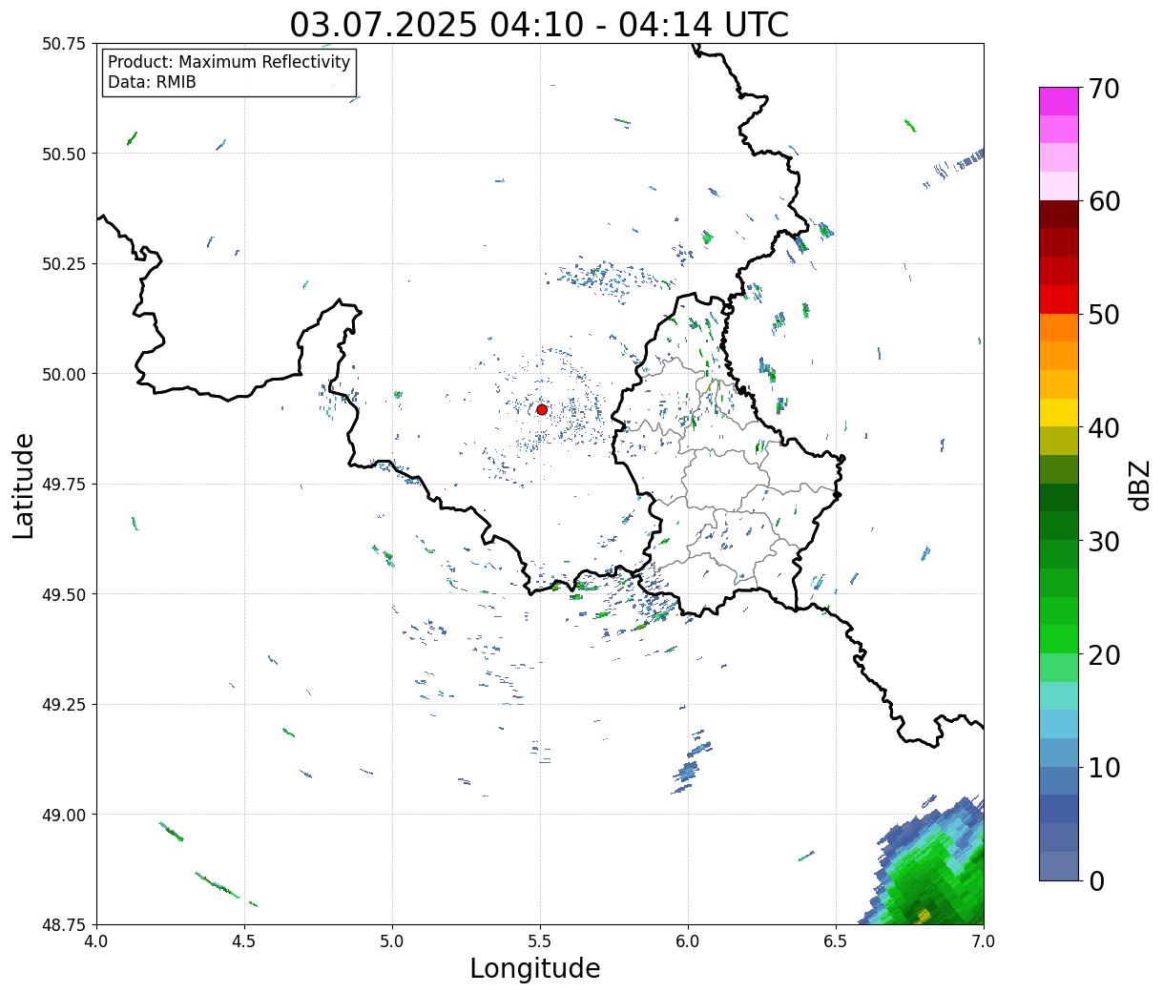The width and height of the screenshot is (1163, 992).
Task: Click the latitude tick label 49.50
Action: pos(64,594)
